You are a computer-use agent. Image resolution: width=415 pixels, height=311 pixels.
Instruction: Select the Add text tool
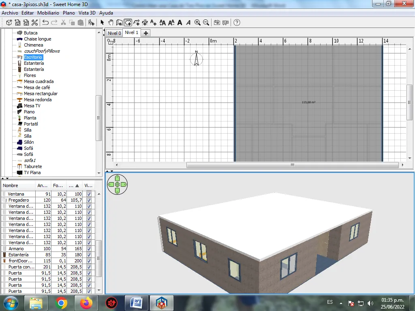153,23
